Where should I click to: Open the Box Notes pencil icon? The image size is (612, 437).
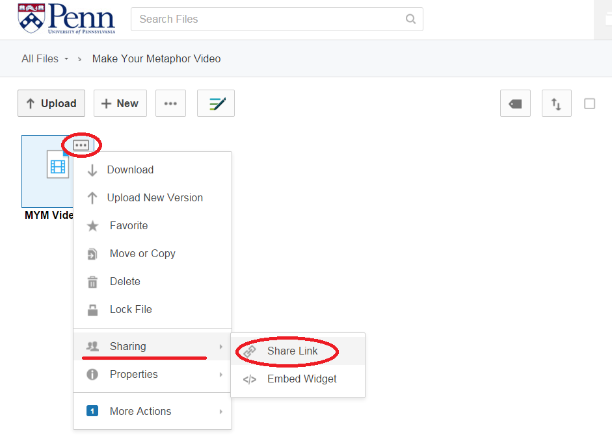point(216,103)
